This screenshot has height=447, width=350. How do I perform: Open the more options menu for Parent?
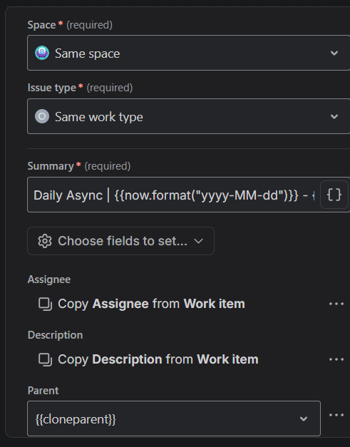pos(336,415)
